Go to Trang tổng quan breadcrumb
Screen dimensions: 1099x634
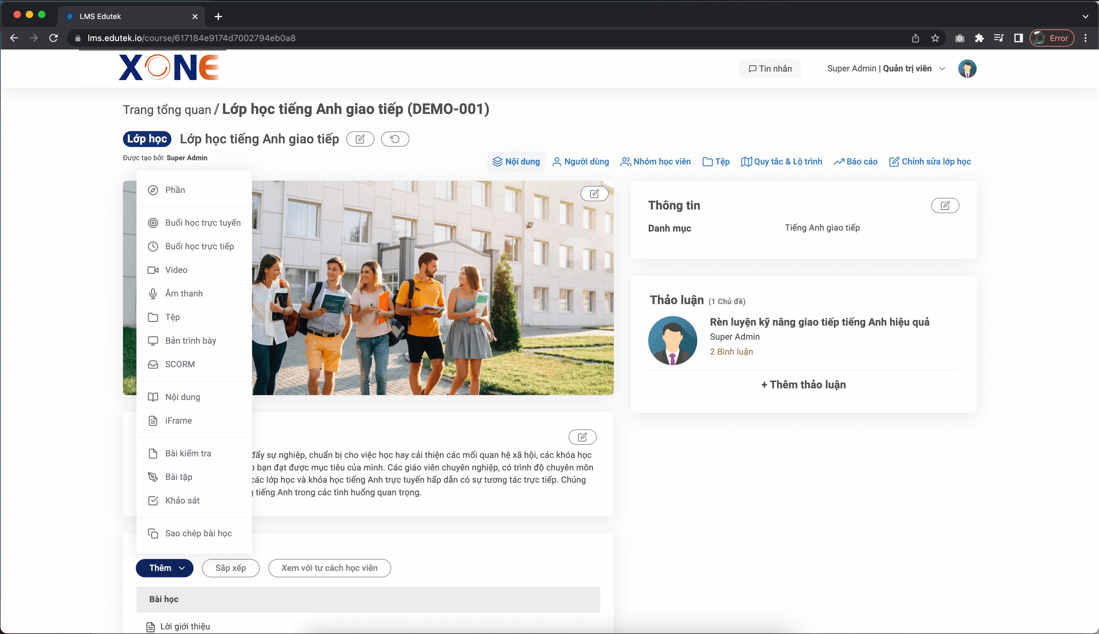click(x=167, y=110)
